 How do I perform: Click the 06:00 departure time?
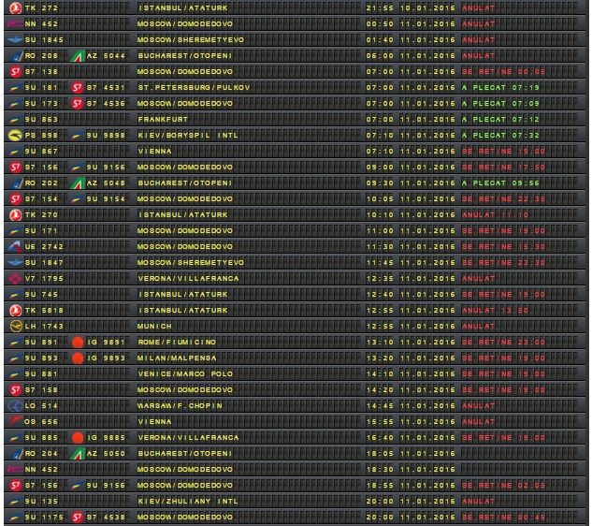[380, 56]
